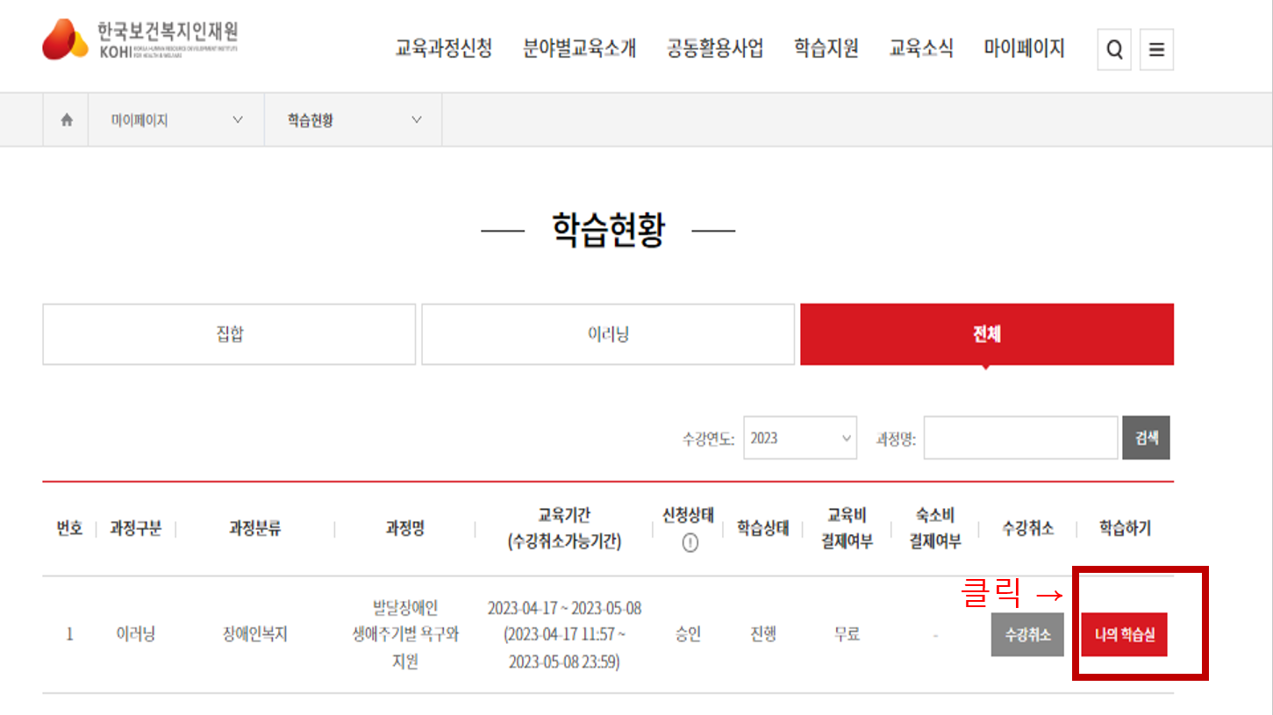Image resolution: width=1273 pixels, height=715 pixels.
Task: Click the 무료 payment cell
Action: [847, 634]
